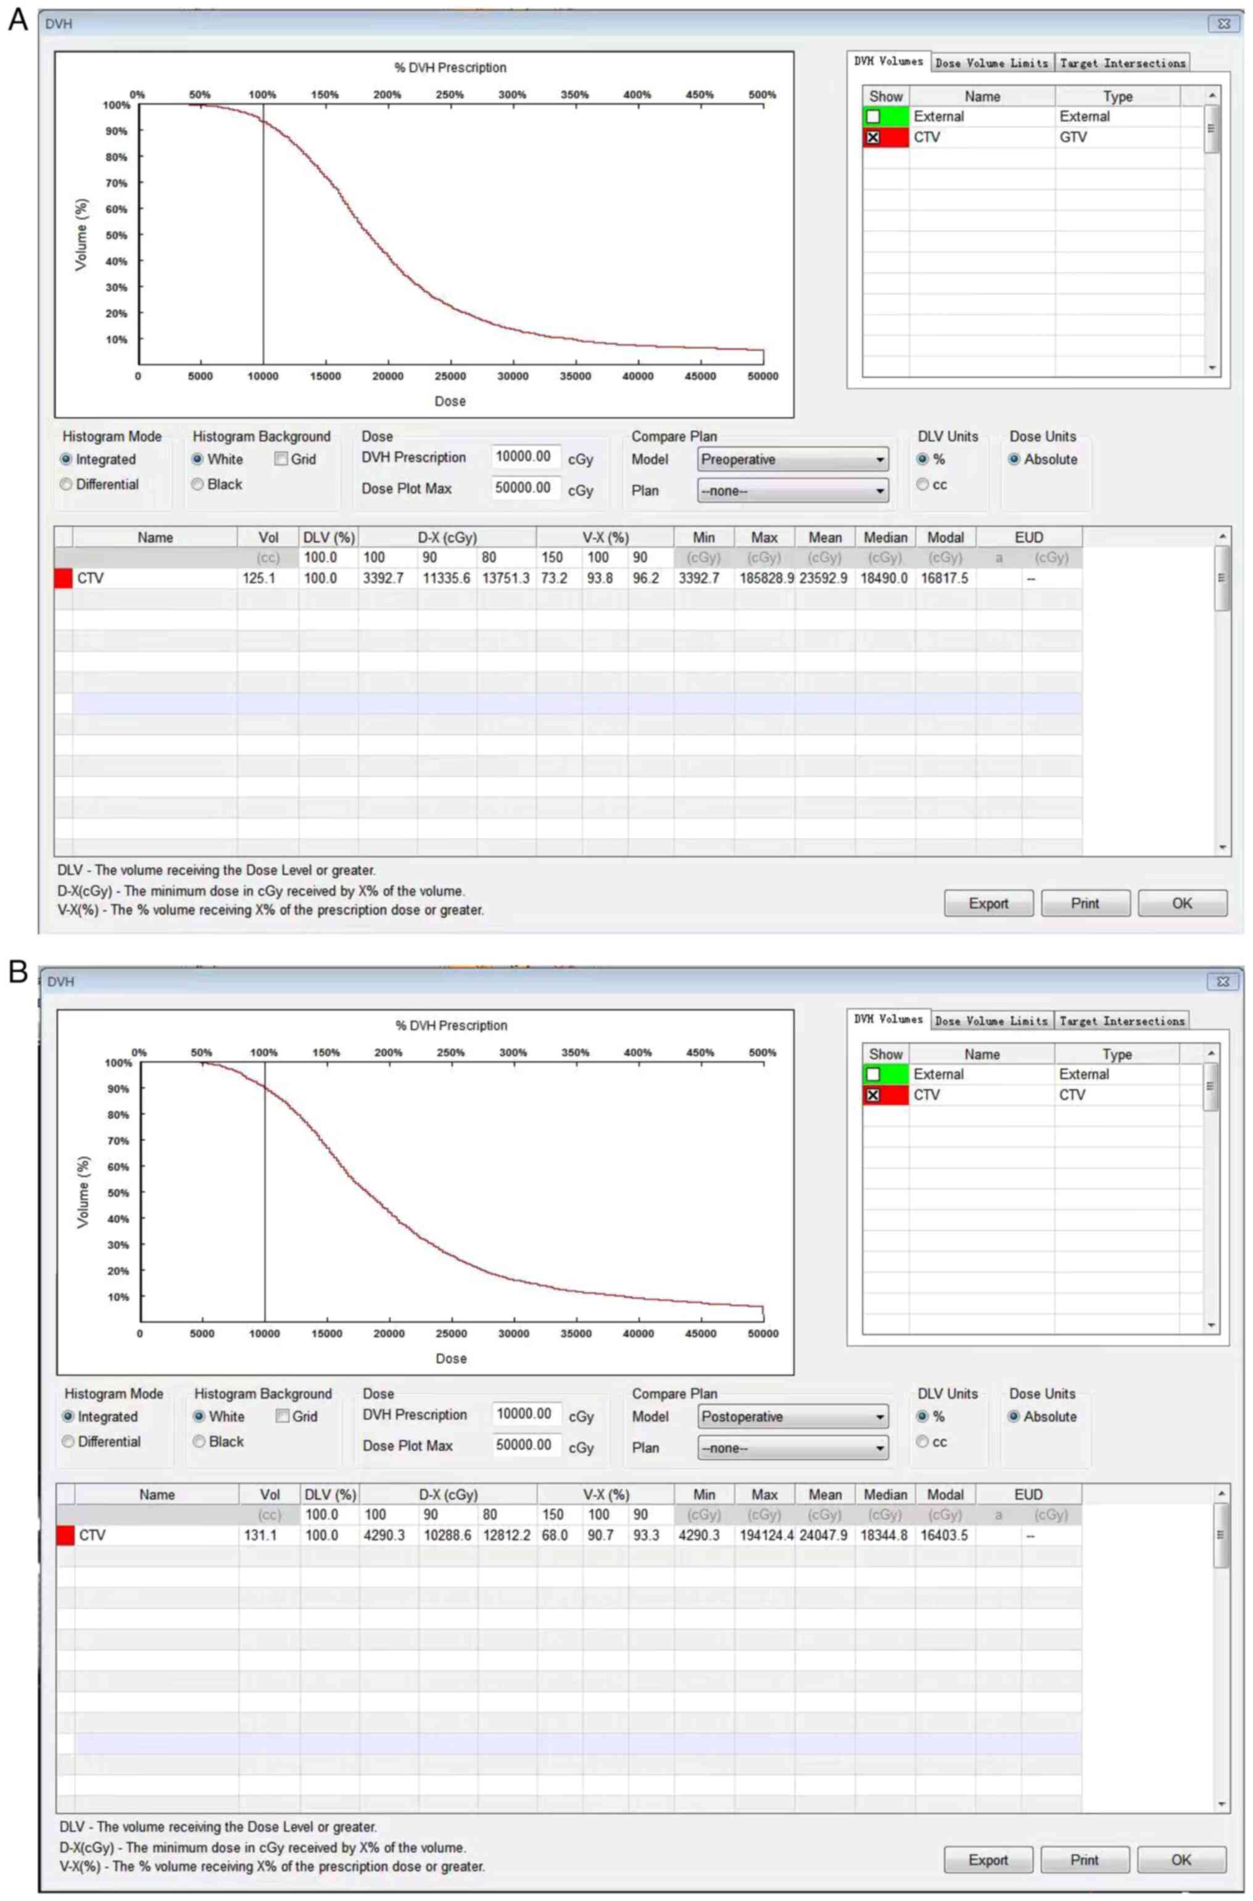Enable the External volume checkbox in top panel
Image resolution: width=1253 pixels, height=1901 pixels.
(x=872, y=117)
